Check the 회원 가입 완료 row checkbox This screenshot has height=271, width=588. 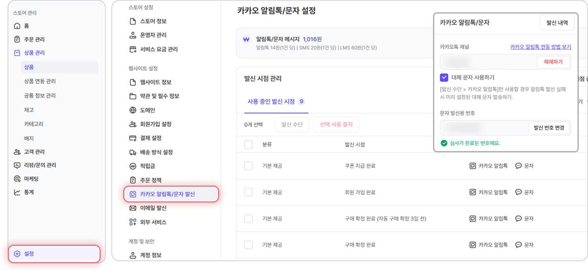click(248, 192)
